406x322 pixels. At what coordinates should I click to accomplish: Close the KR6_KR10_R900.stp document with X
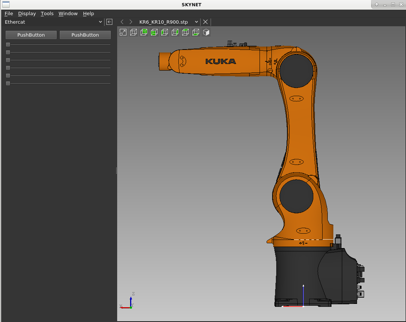pyautogui.click(x=205, y=22)
